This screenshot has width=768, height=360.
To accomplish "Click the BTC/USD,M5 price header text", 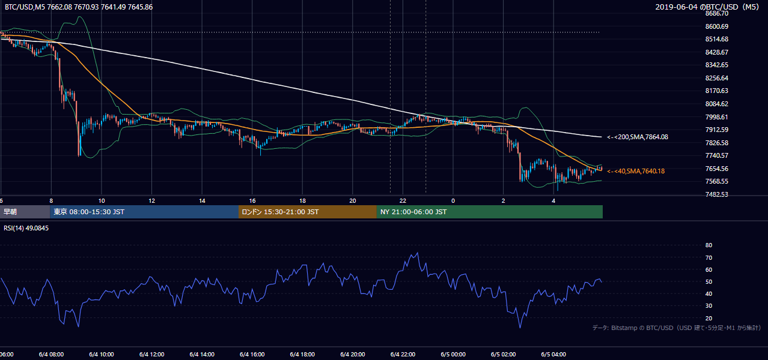I will pos(78,7).
